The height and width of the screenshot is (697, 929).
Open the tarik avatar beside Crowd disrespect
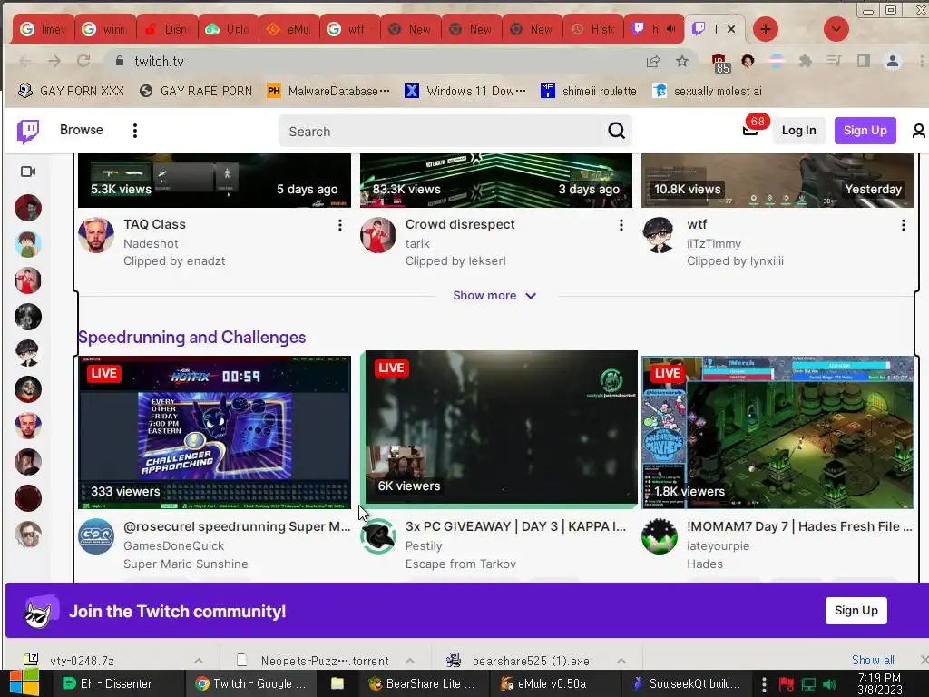pyautogui.click(x=378, y=235)
